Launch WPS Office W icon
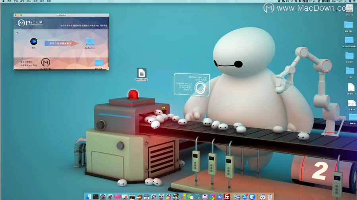The image size is (357, 200). (220, 196)
